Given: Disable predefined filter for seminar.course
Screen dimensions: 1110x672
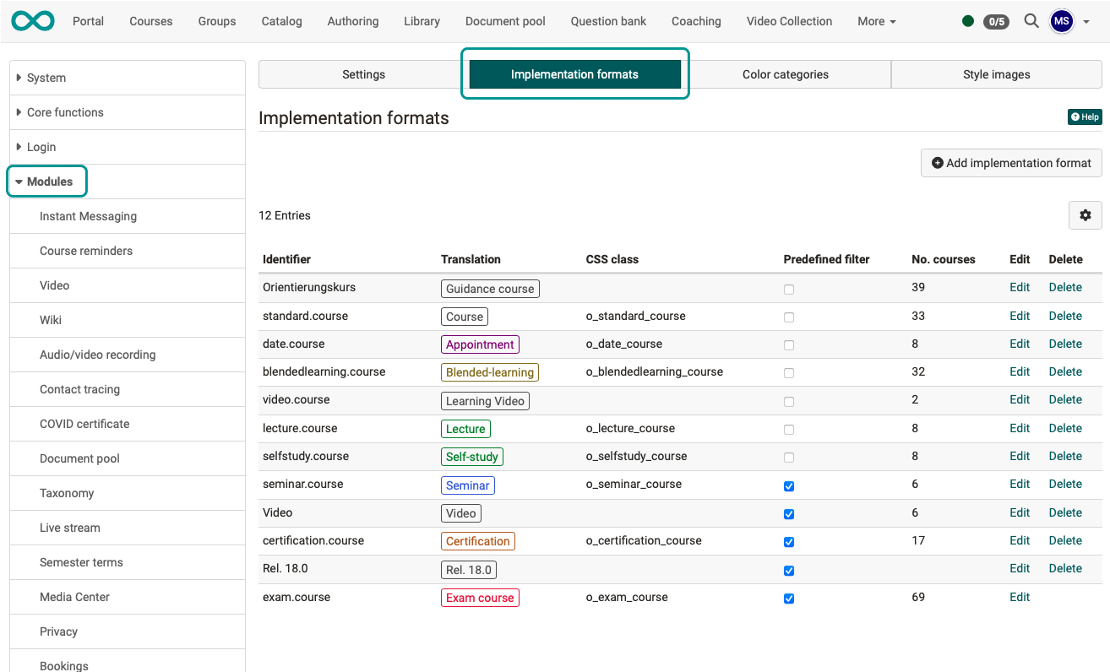Looking at the screenshot, I should (788, 485).
